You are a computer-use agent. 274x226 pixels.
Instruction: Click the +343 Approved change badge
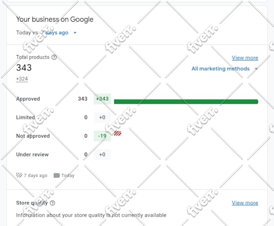tap(102, 99)
